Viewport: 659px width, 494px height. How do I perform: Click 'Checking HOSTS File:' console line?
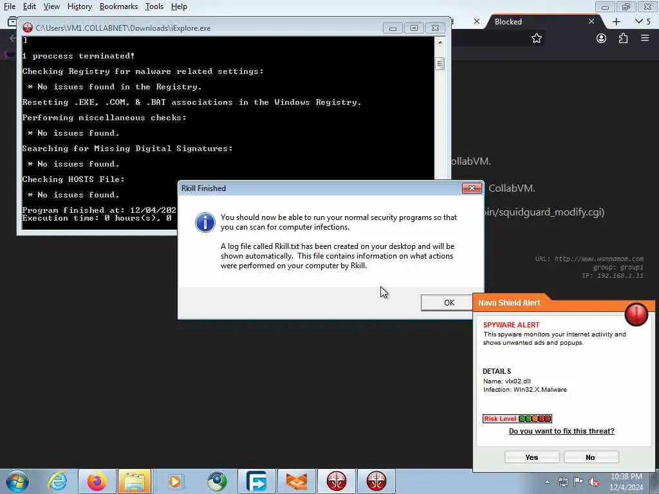73,179
